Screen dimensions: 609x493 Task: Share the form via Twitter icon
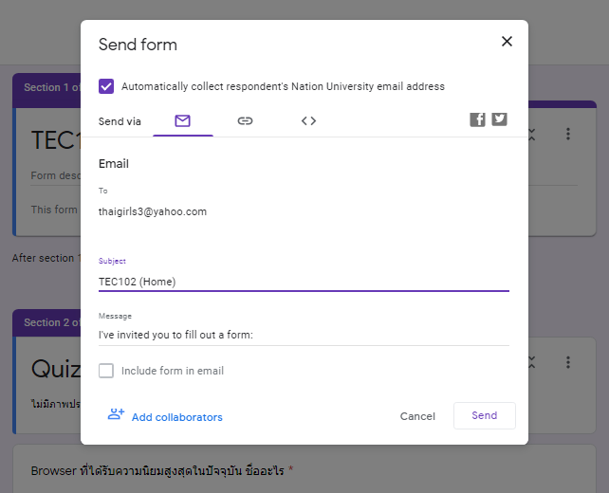click(x=499, y=119)
